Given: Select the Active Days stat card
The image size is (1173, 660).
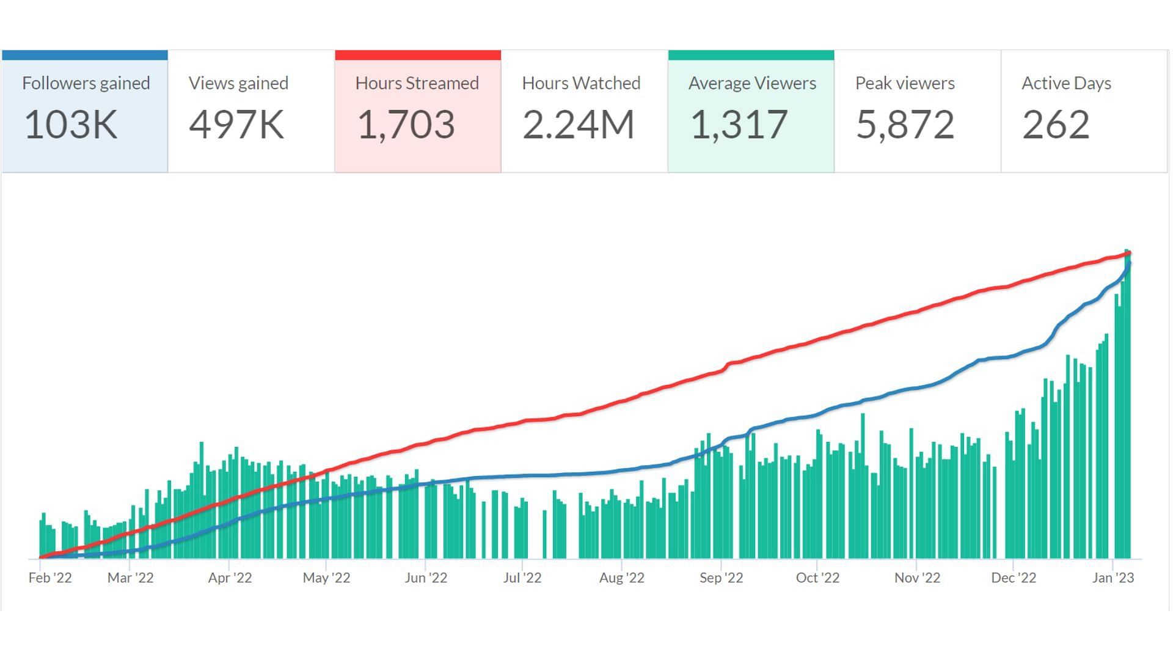Looking at the screenshot, I should [1084, 111].
